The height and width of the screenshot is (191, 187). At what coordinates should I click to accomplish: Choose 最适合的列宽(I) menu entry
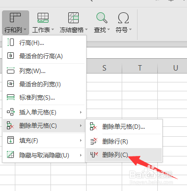click(x=45, y=84)
